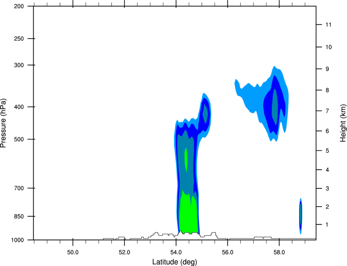Click the 'Latitude (deg)' axis title
The height and width of the screenshot is (266, 347).
pyautogui.click(x=175, y=262)
